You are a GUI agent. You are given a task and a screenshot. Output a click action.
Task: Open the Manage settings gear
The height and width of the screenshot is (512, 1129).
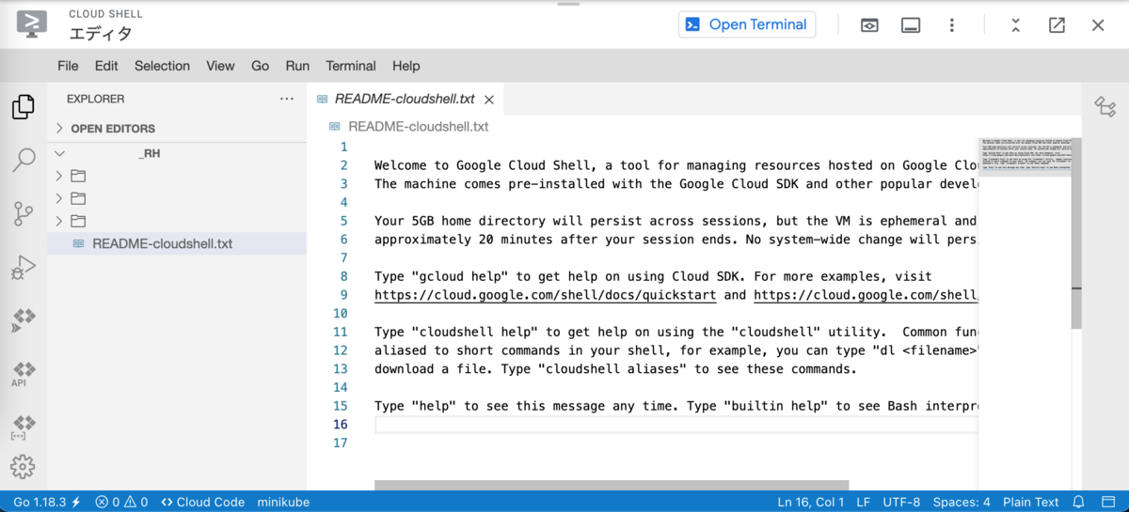(x=23, y=466)
